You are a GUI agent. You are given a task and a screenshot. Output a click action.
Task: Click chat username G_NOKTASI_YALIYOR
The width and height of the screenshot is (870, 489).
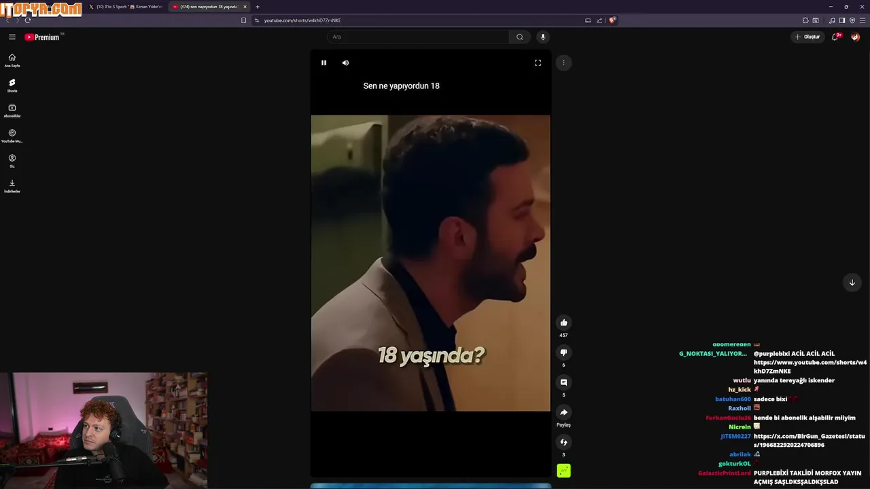(x=713, y=354)
